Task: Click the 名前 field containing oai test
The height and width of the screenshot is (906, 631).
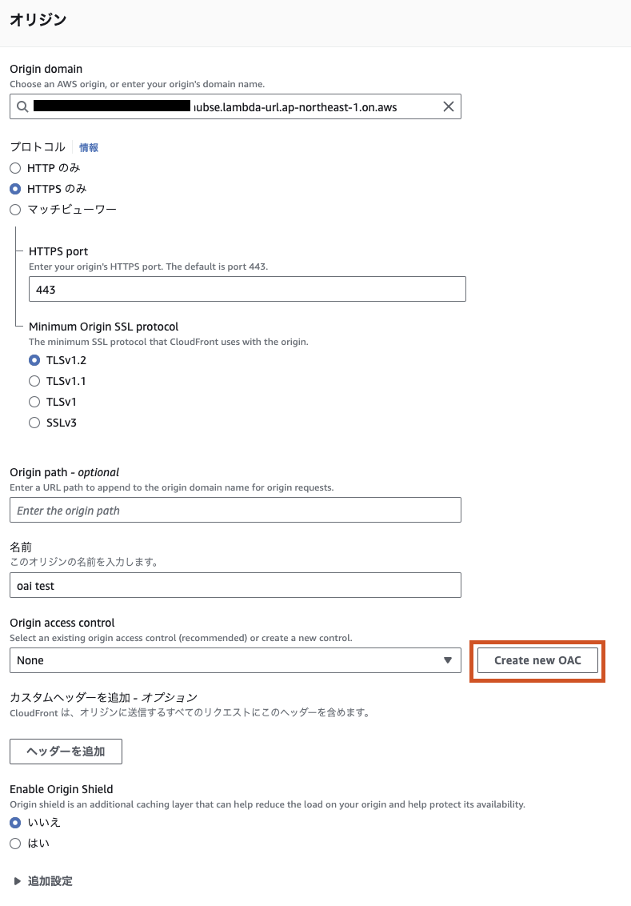Action: click(x=236, y=585)
